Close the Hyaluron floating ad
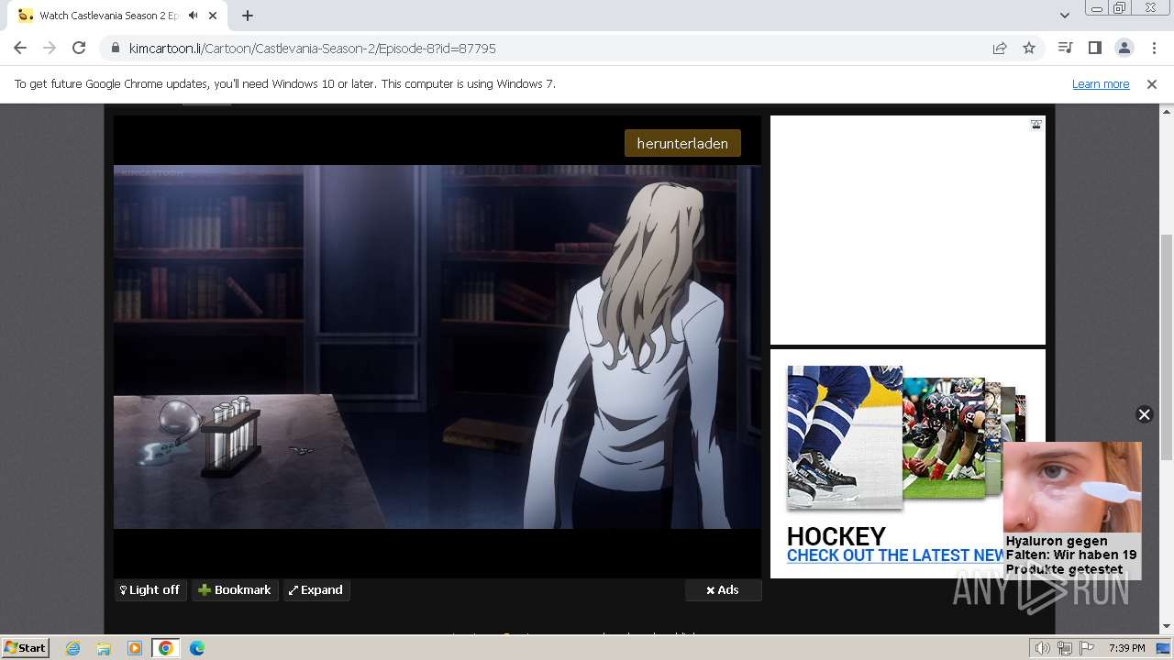Screen dimensions: 1174x660 tap(1144, 414)
